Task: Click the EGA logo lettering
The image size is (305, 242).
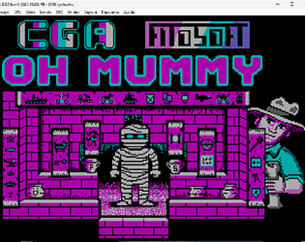Action: [x=66, y=35]
